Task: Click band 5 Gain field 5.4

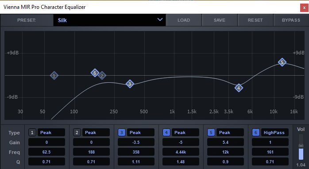Action: (226, 142)
